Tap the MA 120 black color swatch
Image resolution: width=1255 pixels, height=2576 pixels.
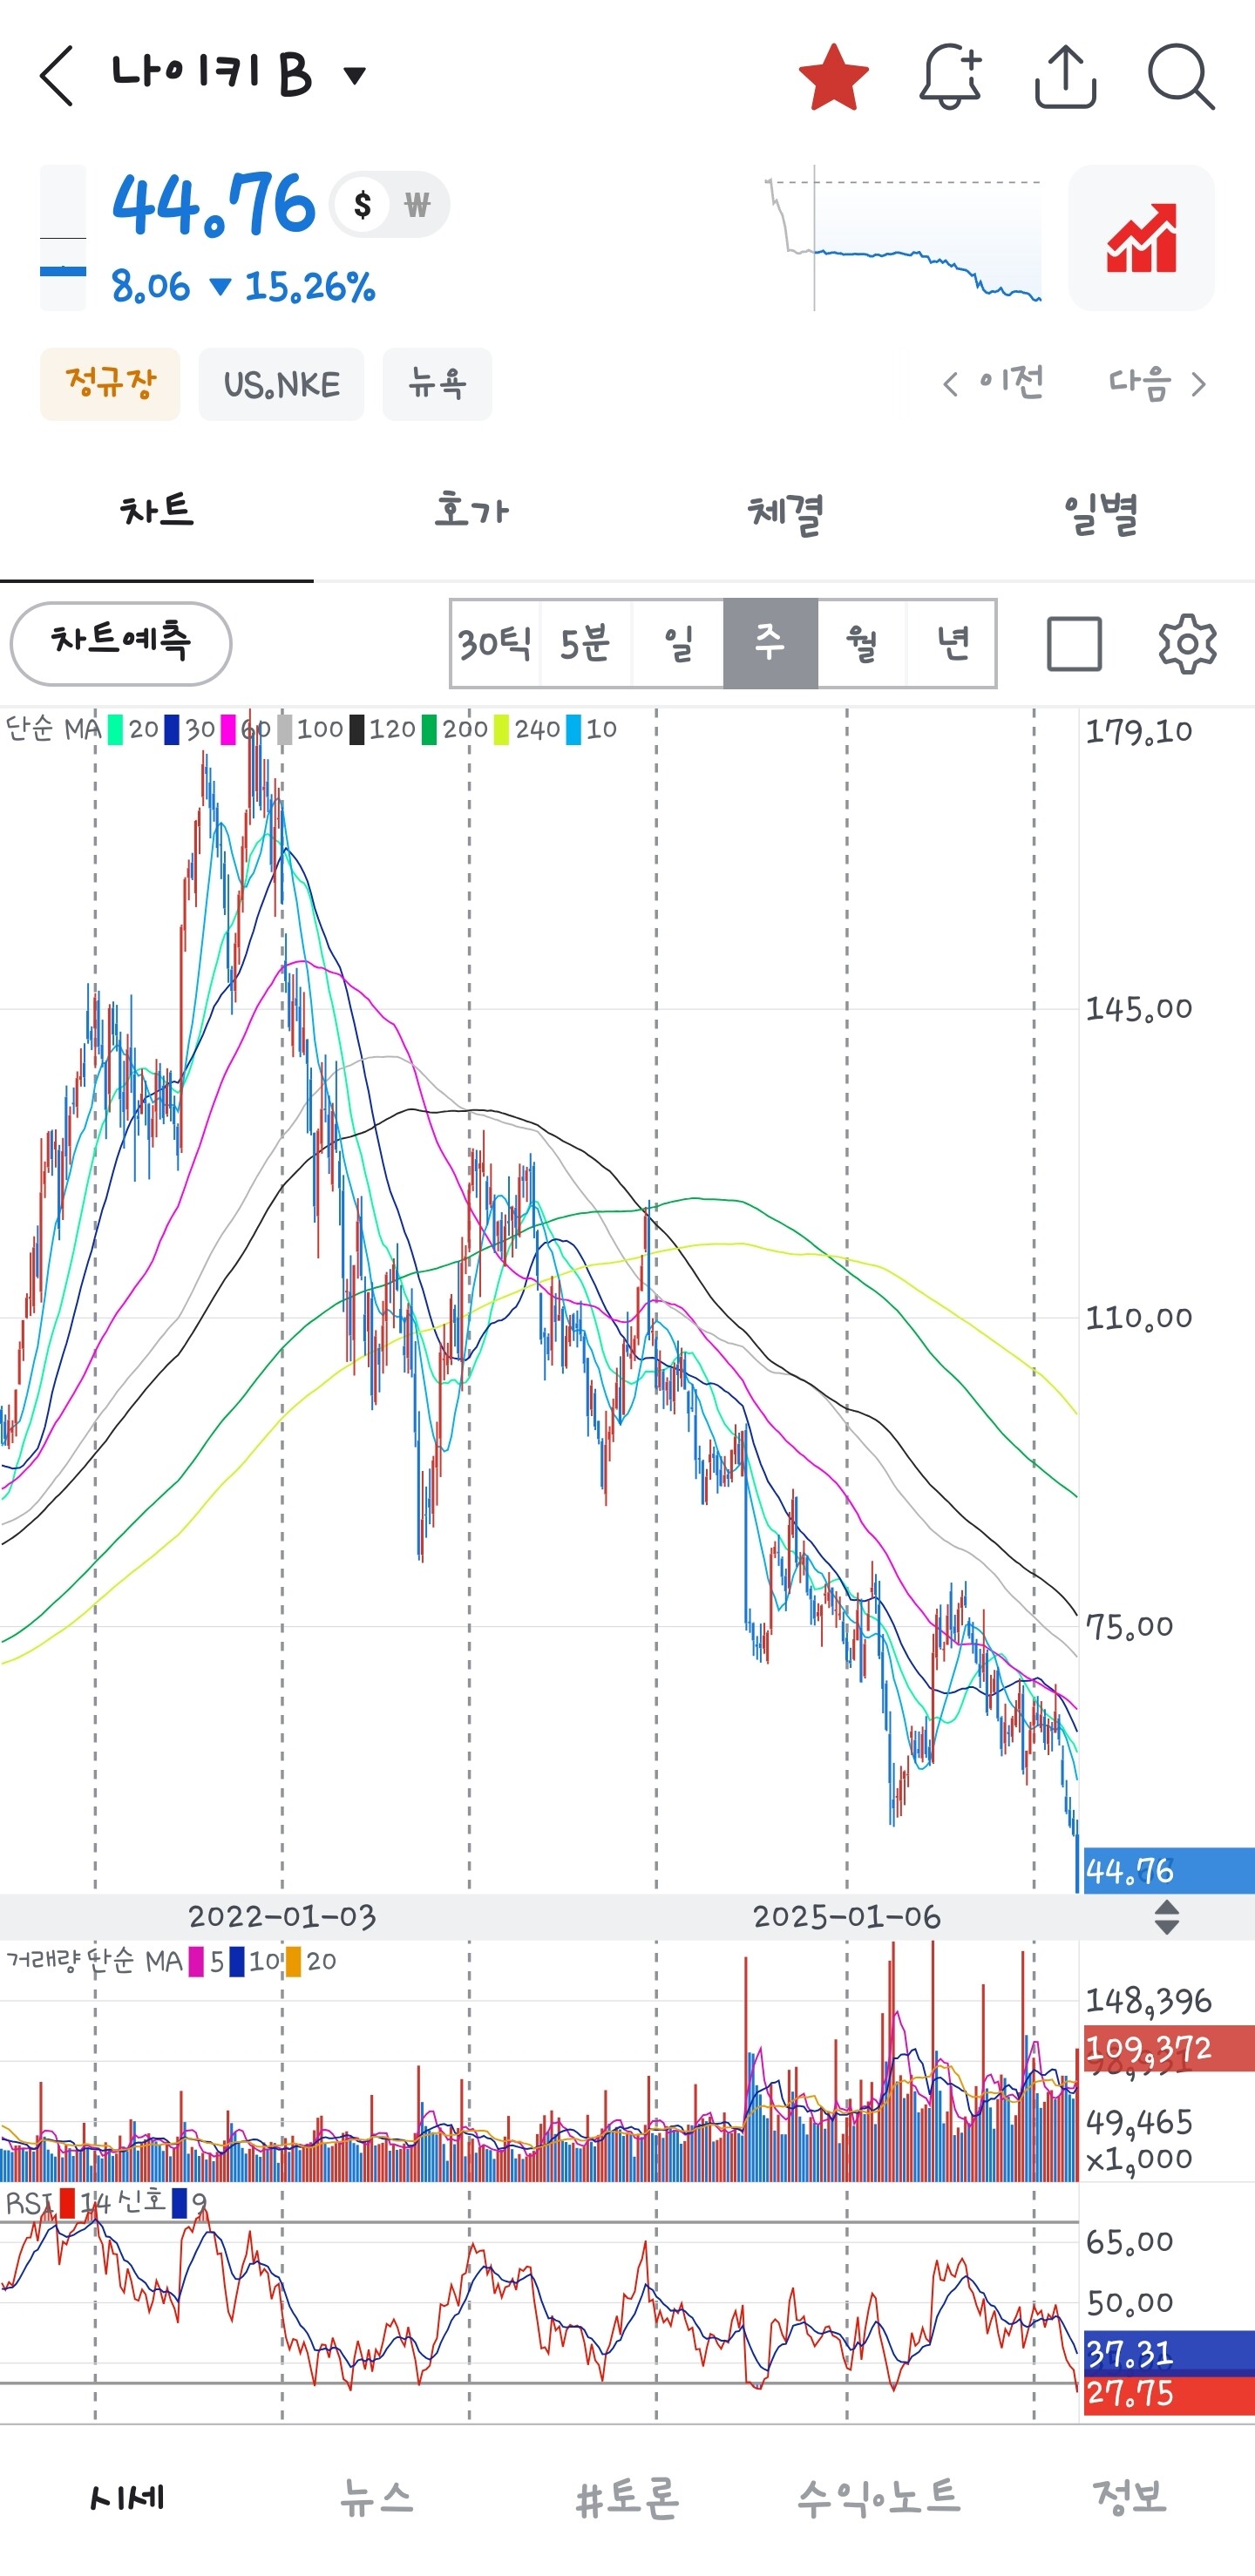coord(356,729)
